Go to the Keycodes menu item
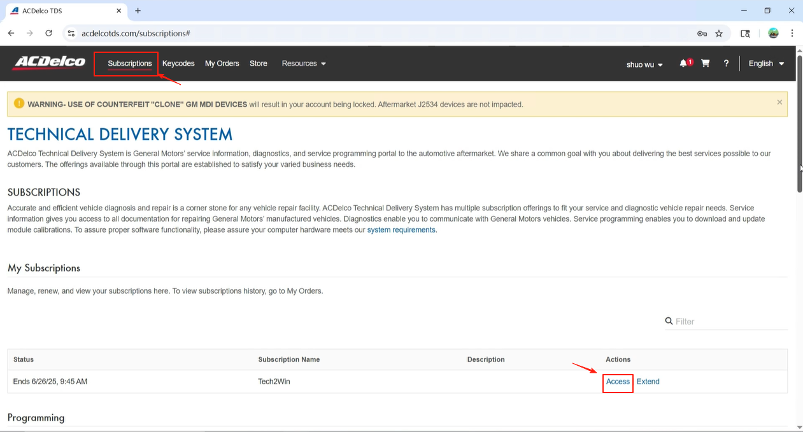This screenshot has width=803, height=432. point(178,64)
